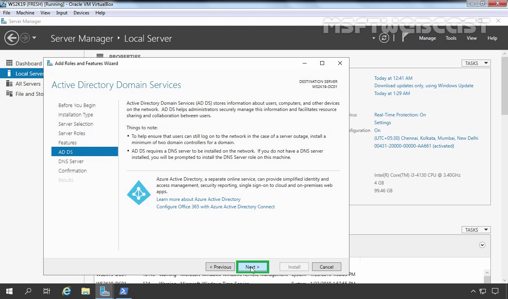
Task: Click the Server Manager forward arrow
Action: tap(25, 38)
